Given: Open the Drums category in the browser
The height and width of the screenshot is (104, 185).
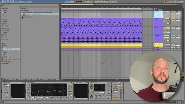Looking at the screenshot, I should click(5, 23).
